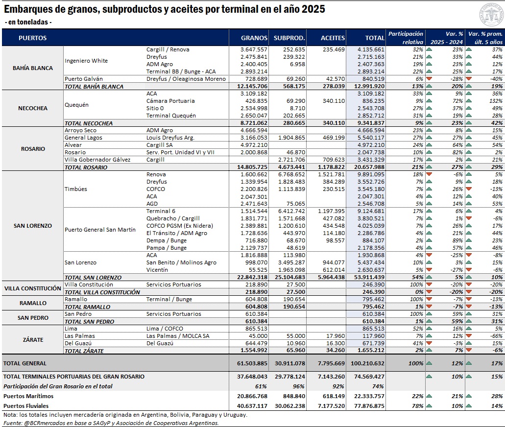Click green up arrow beside Cámara Portuaria 72%
505x427 pixels.
(429, 101)
